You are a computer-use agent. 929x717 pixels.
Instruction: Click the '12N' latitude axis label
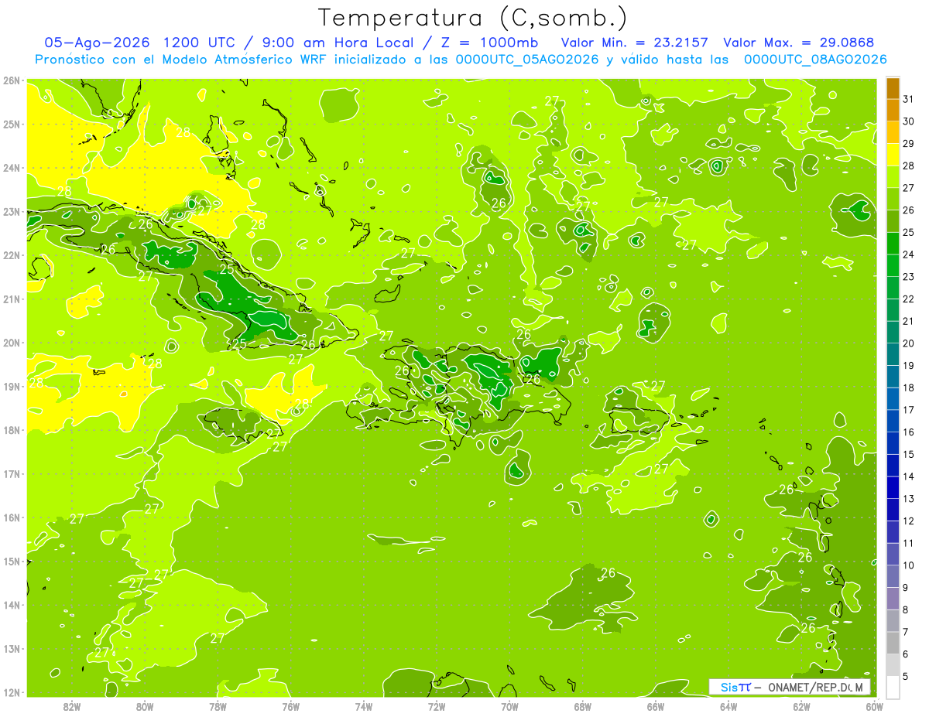[12, 692]
